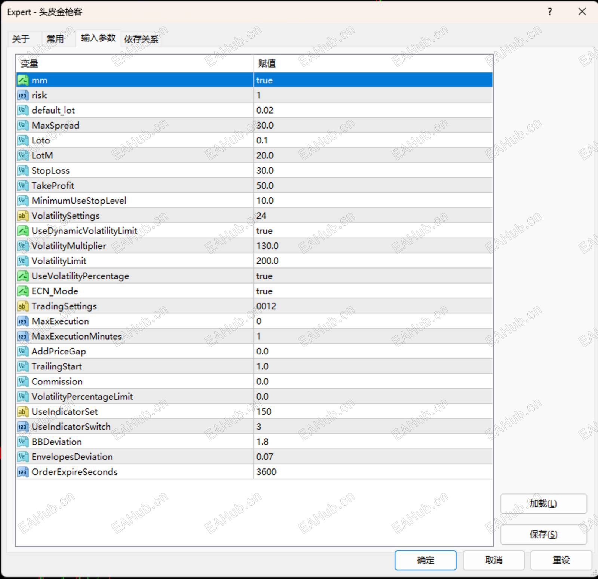Image resolution: width=598 pixels, height=579 pixels.
Task: Select the 输入参数 tab
Action: click(98, 38)
